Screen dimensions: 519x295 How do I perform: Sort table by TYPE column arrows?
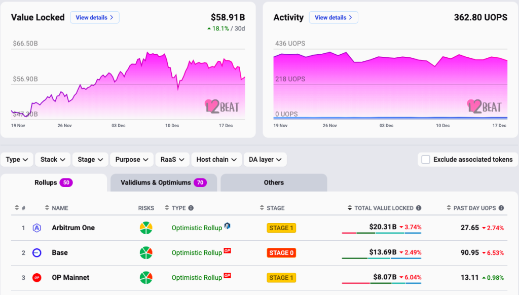coord(167,208)
